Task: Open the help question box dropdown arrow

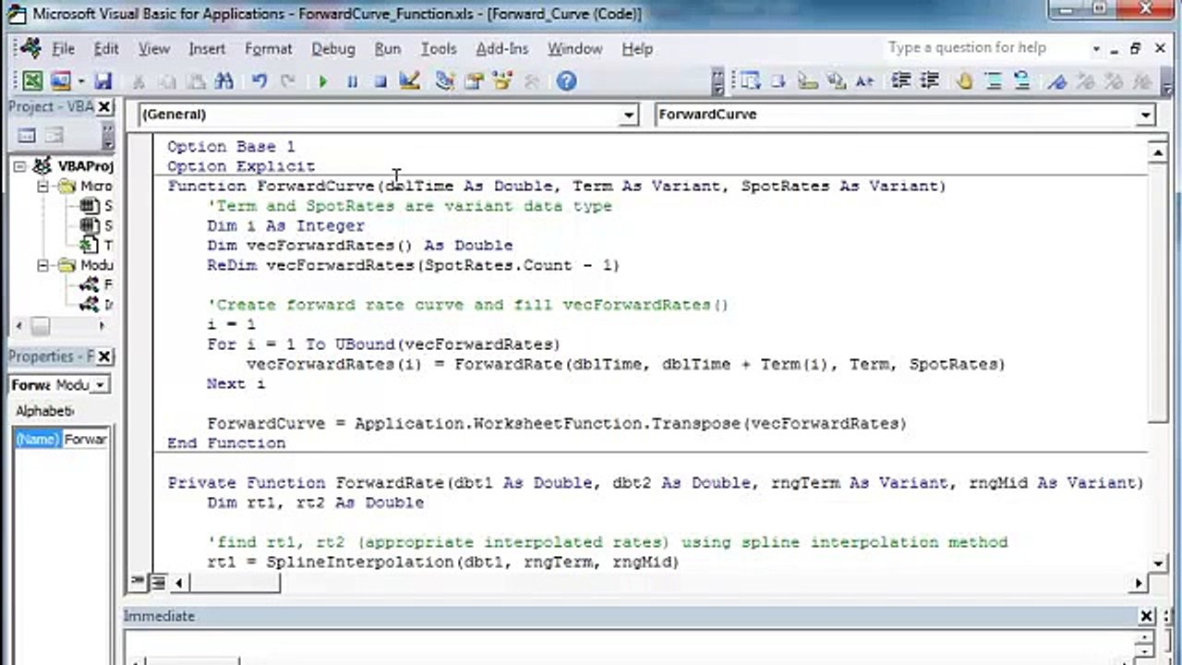Action: 1096,48
